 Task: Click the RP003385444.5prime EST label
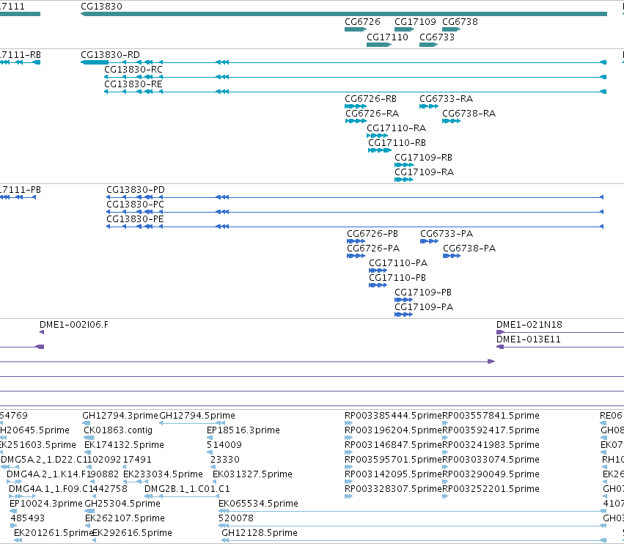(393, 416)
